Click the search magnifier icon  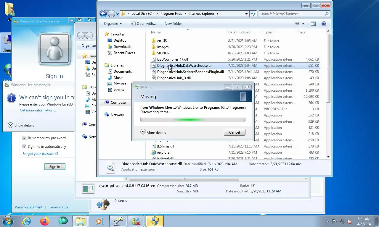coord(327,14)
